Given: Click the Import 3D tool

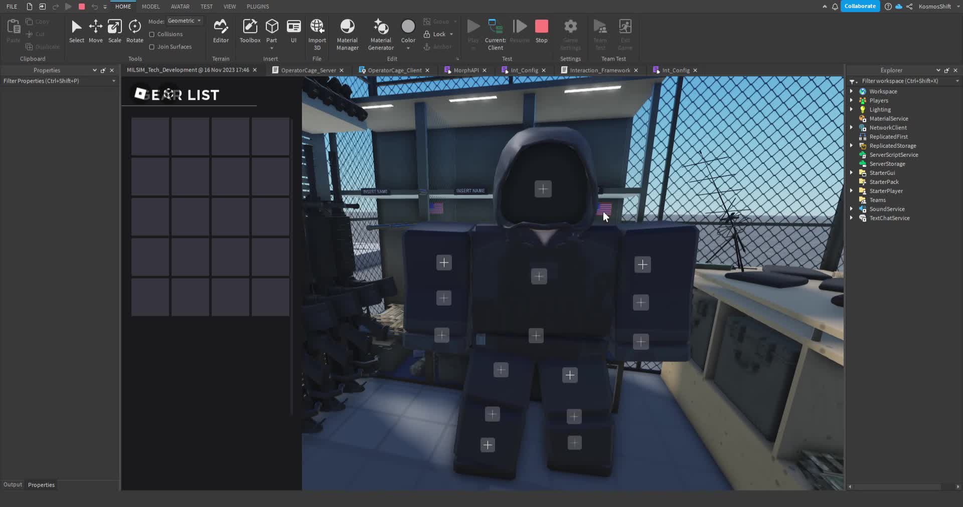Looking at the screenshot, I should (x=317, y=31).
